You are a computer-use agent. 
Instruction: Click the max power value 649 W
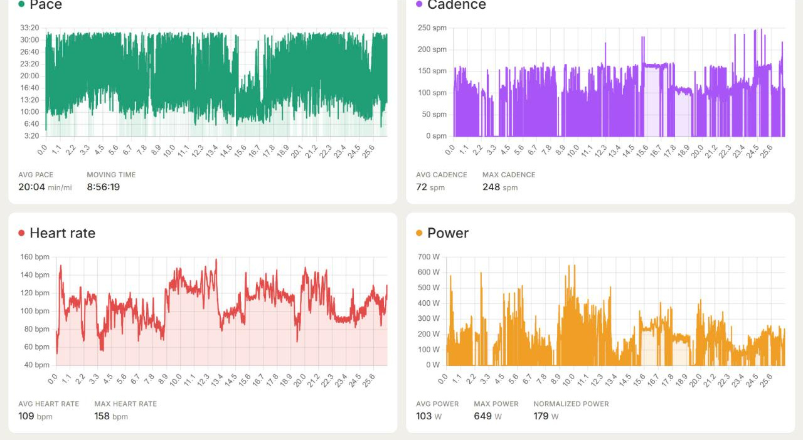click(x=489, y=416)
